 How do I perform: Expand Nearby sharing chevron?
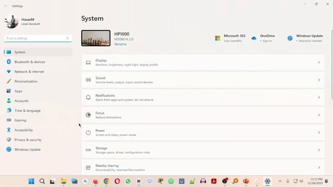coord(319,167)
